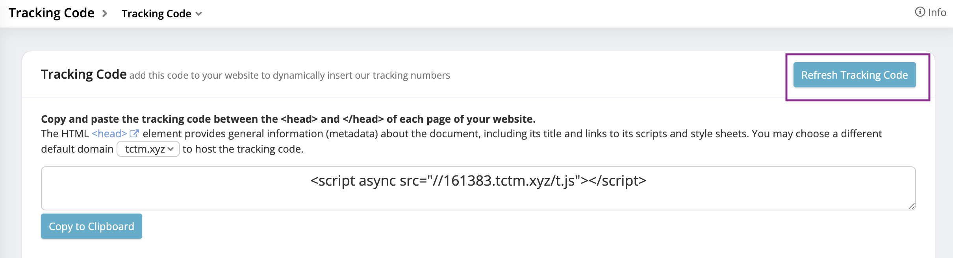Expand the Tracking Code breadcrumb dropdown chevron
The image size is (953, 258).
199,14
